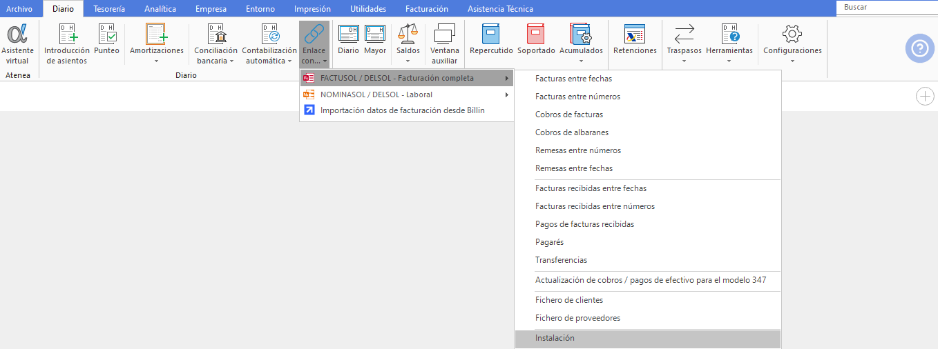This screenshot has height=349, width=938.
Task: Switch to the Archivo tab
Action: 19,9
